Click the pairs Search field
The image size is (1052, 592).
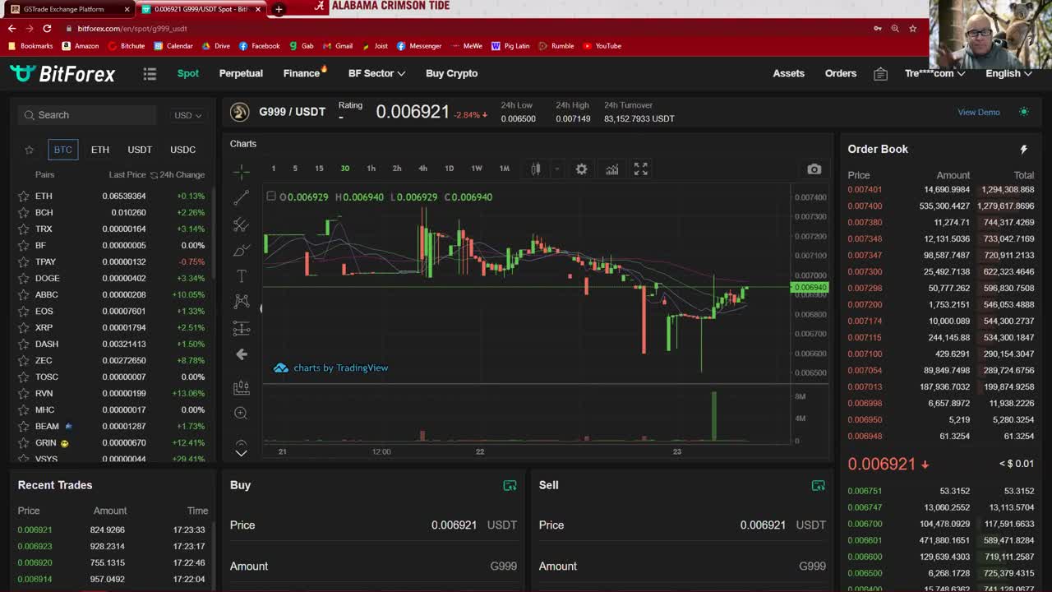pos(88,115)
